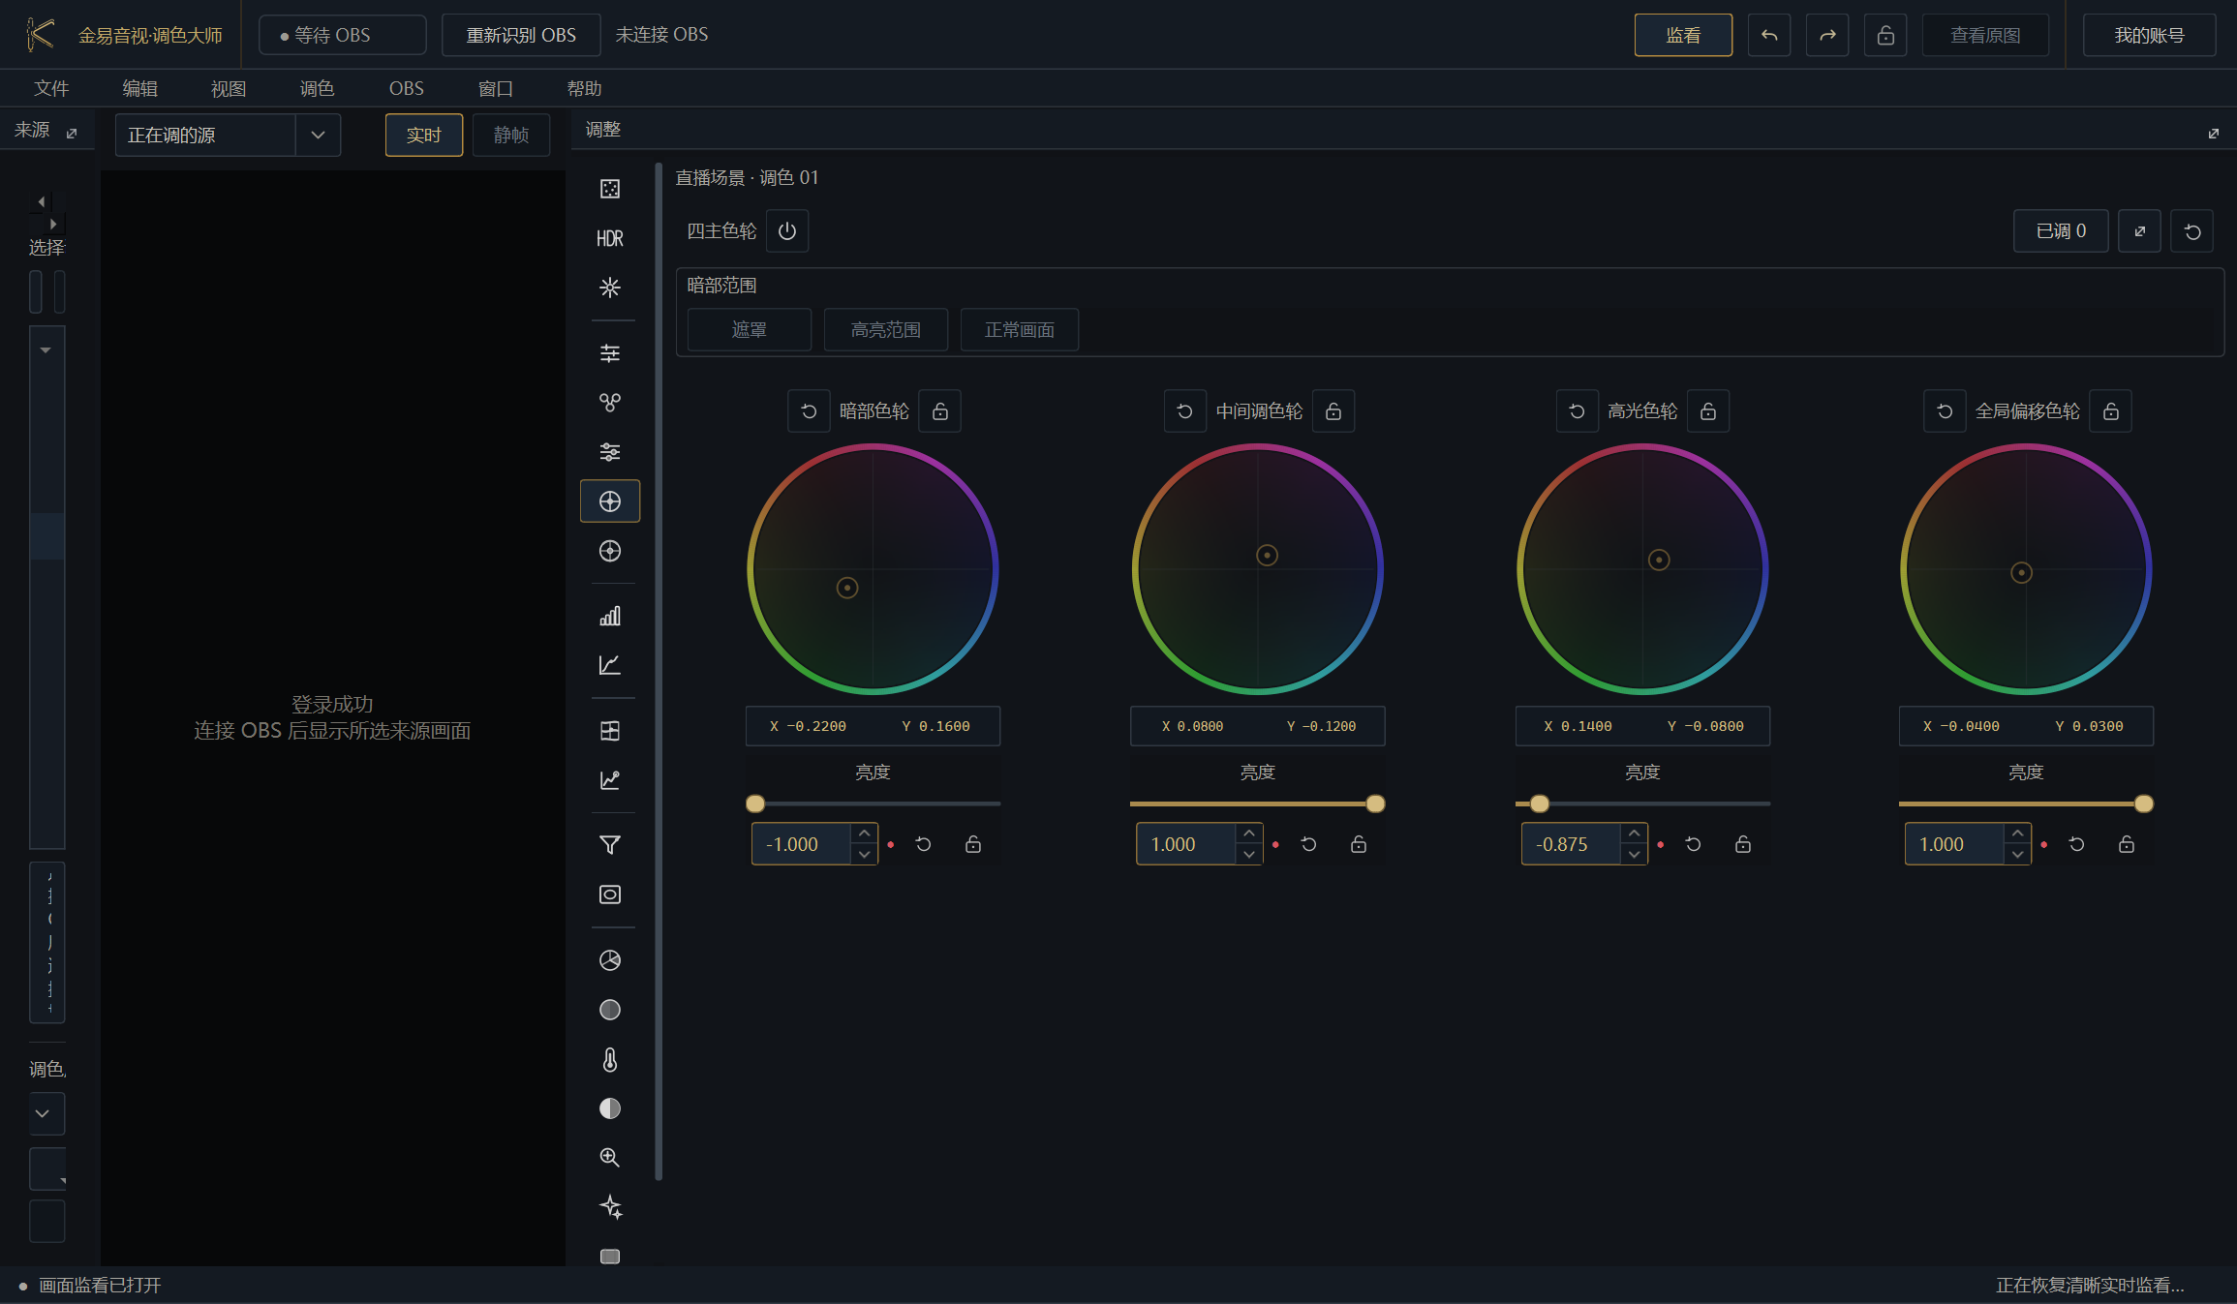
Task: Select the sparkle auto-enhance icon
Action: coord(610,1207)
